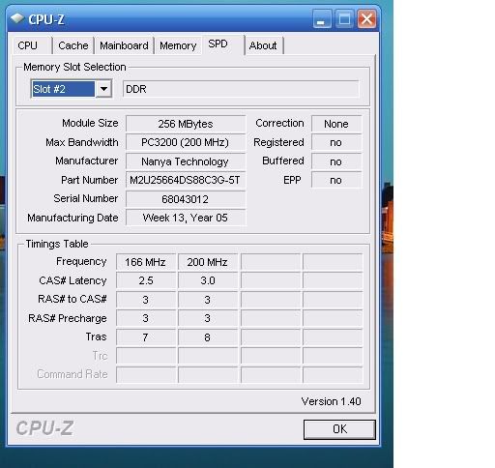Select the Memory tab
Viewport: 495px width, 468px height.
click(x=178, y=45)
